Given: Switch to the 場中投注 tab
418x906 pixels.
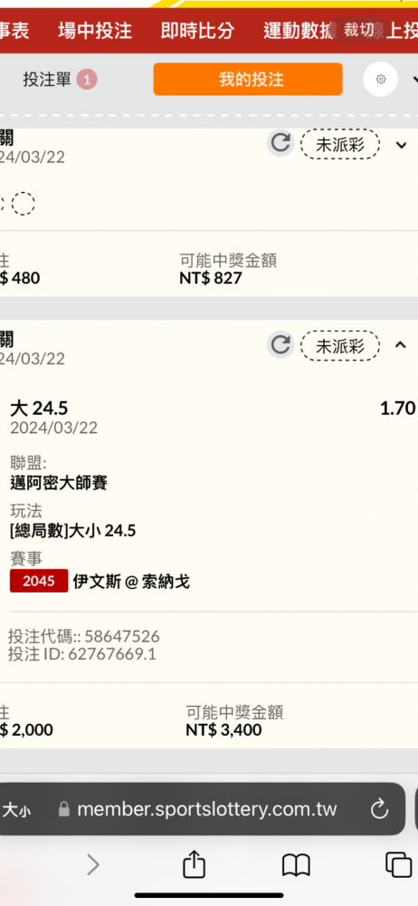Looking at the screenshot, I should [x=95, y=31].
